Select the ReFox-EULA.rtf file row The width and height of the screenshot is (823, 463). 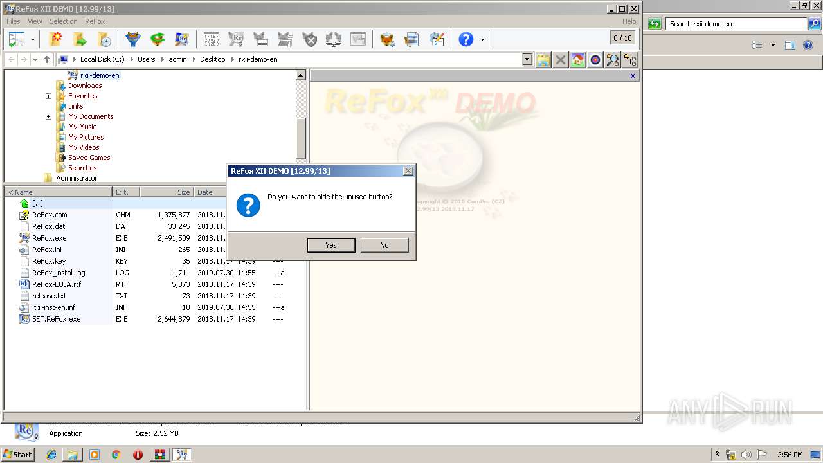(155, 284)
